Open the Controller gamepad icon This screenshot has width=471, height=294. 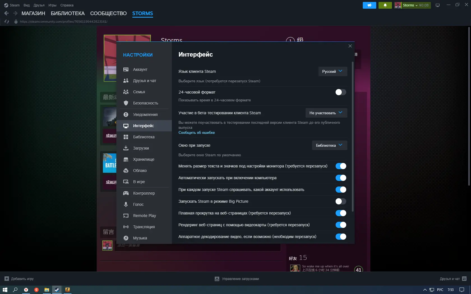(126, 193)
